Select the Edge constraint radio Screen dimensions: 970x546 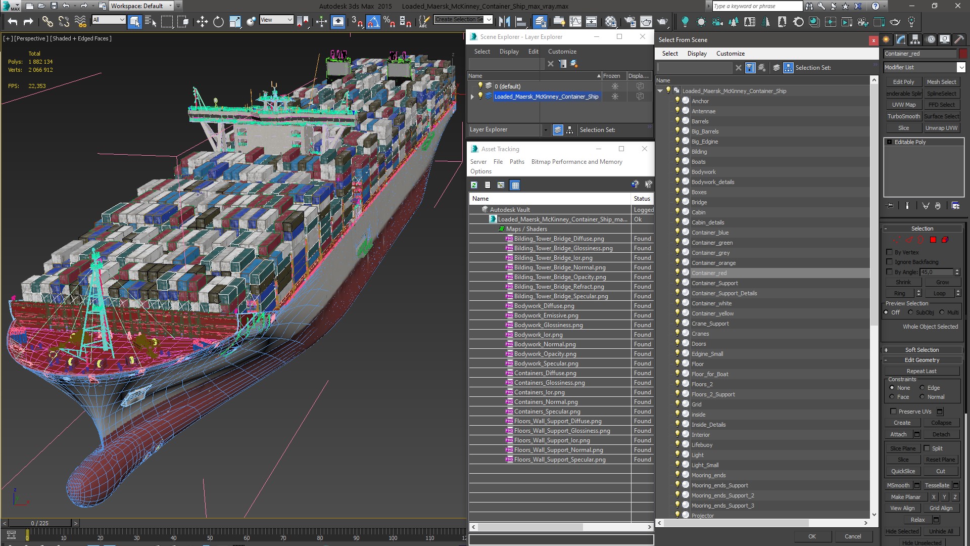922,388
